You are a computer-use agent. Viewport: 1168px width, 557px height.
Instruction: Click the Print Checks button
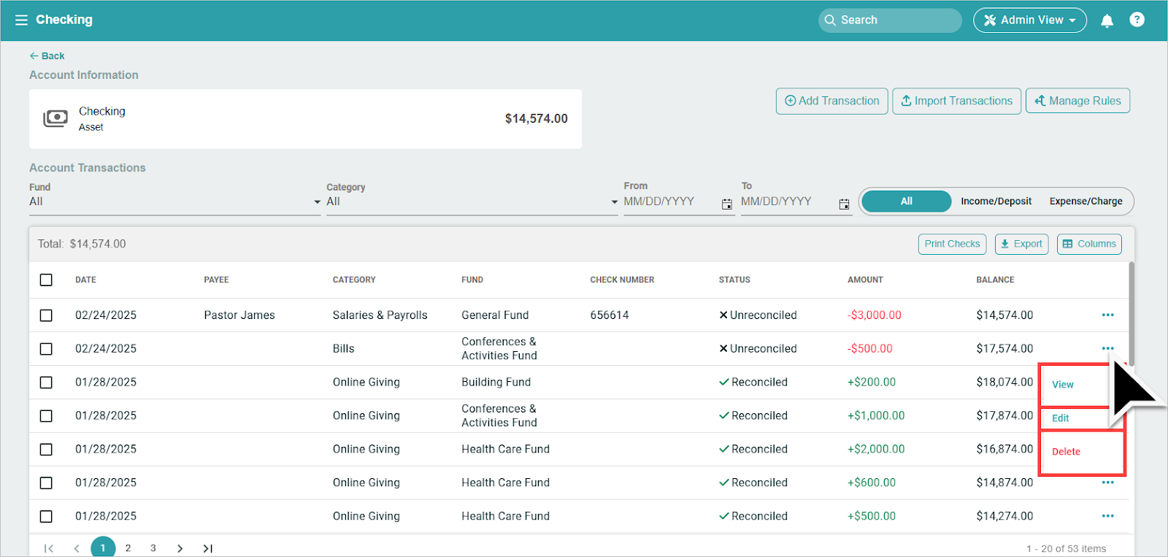click(952, 244)
